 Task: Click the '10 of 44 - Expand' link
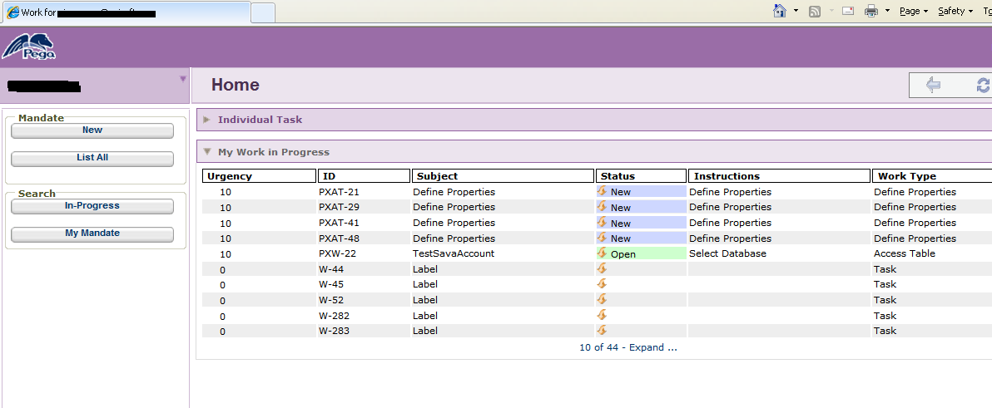(627, 347)
